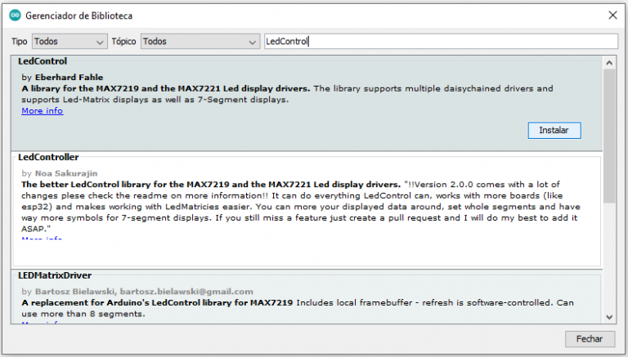Focus the LedControl search field
This screenshot has width=628, height=357.
(x=440, y=41)
